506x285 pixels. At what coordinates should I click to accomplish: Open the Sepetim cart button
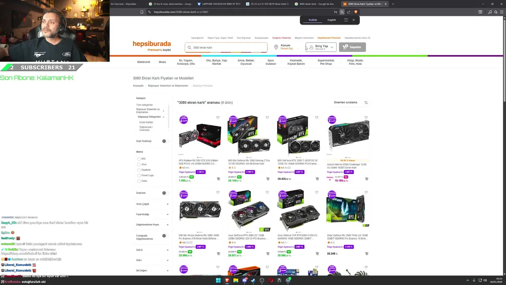coord(352,47)
